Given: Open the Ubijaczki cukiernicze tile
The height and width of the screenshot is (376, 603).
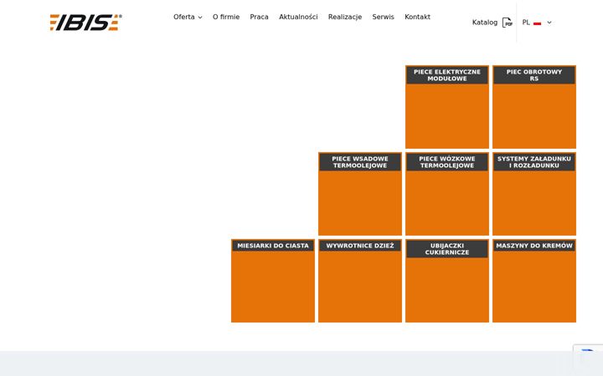Looking at the screenshot, I should 447,281.
